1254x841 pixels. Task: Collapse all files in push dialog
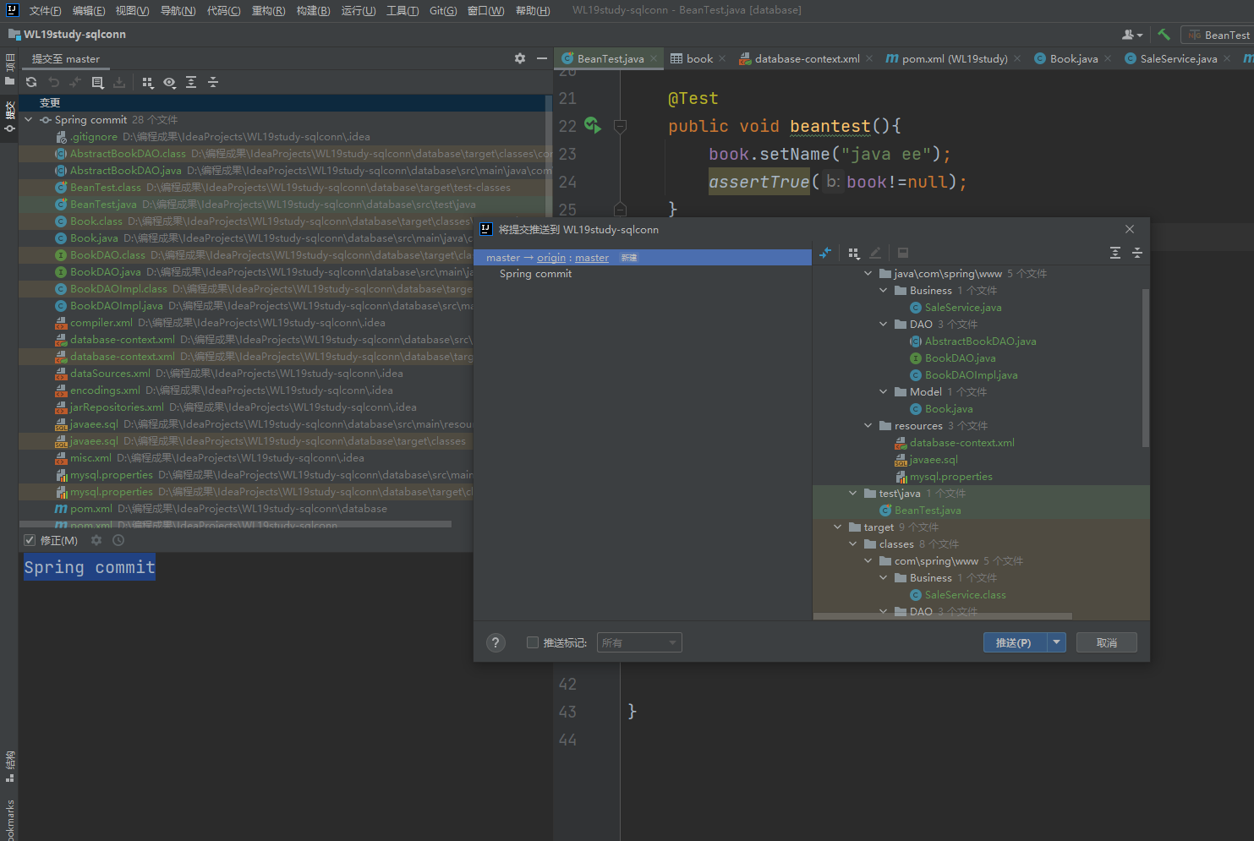tap(1137, 253)
